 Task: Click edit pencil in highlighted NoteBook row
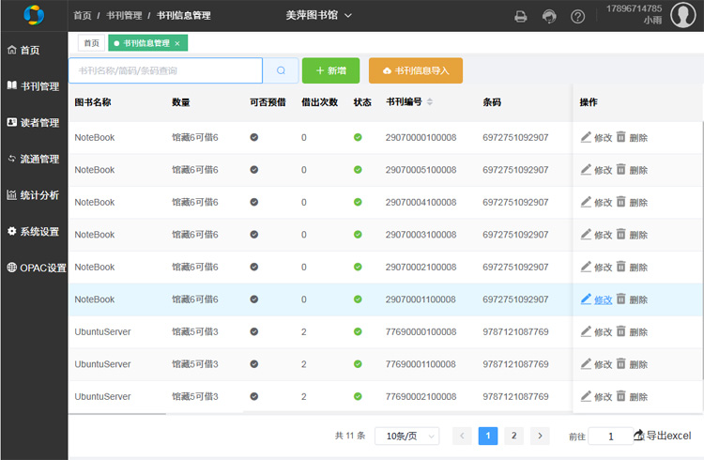click(x=587, y=299)
